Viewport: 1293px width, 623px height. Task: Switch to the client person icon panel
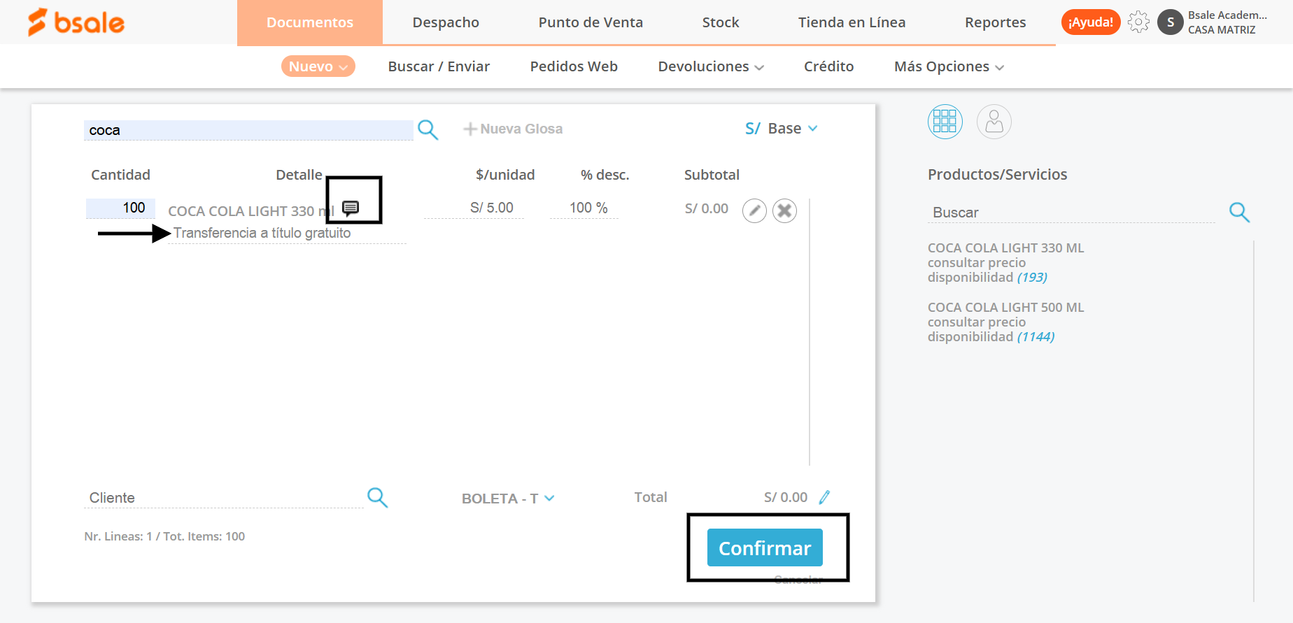coord(994,122)
